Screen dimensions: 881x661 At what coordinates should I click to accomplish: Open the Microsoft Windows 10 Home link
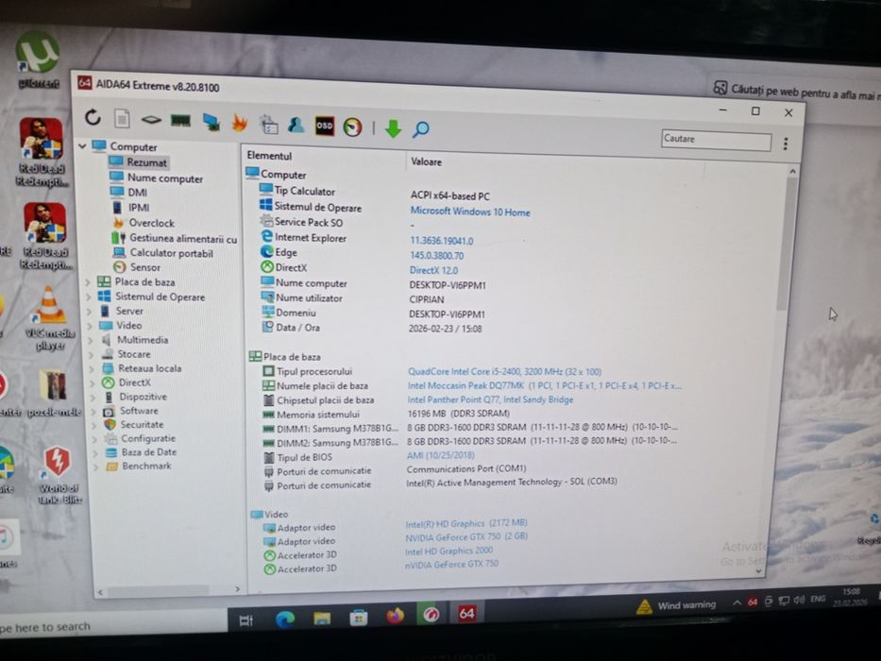[x=470, y=212]
